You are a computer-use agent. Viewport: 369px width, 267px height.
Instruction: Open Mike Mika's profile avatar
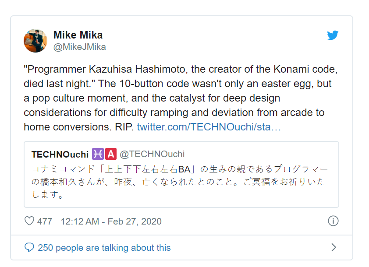point(35,41)
